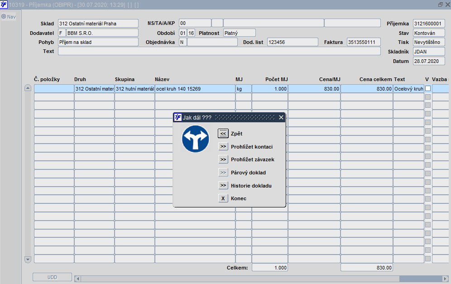451x284 pixels.
Task: Select the Text cell Ocelový kruh
Action: [x=409, y=89]
